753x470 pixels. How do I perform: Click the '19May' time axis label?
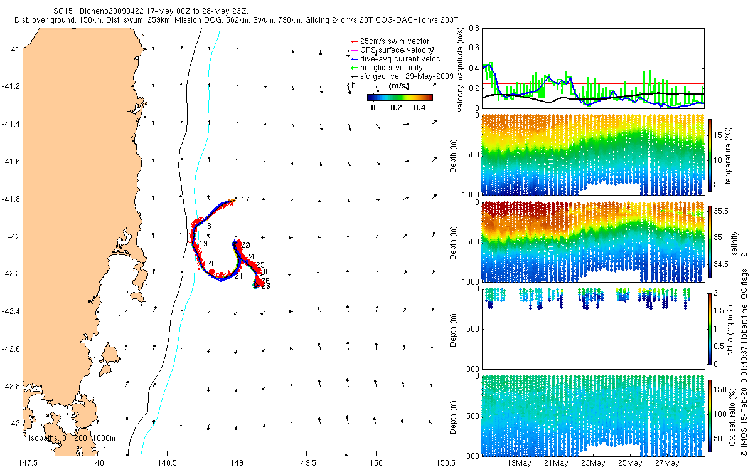(519, 464)
